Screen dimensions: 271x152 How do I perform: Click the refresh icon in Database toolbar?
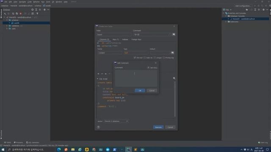point(13,14)
